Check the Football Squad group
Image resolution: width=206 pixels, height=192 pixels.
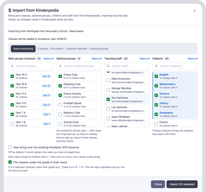(60, 105)
